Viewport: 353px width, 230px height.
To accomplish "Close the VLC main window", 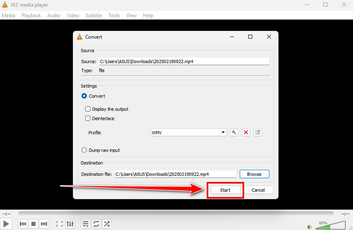I will point(344,4).
